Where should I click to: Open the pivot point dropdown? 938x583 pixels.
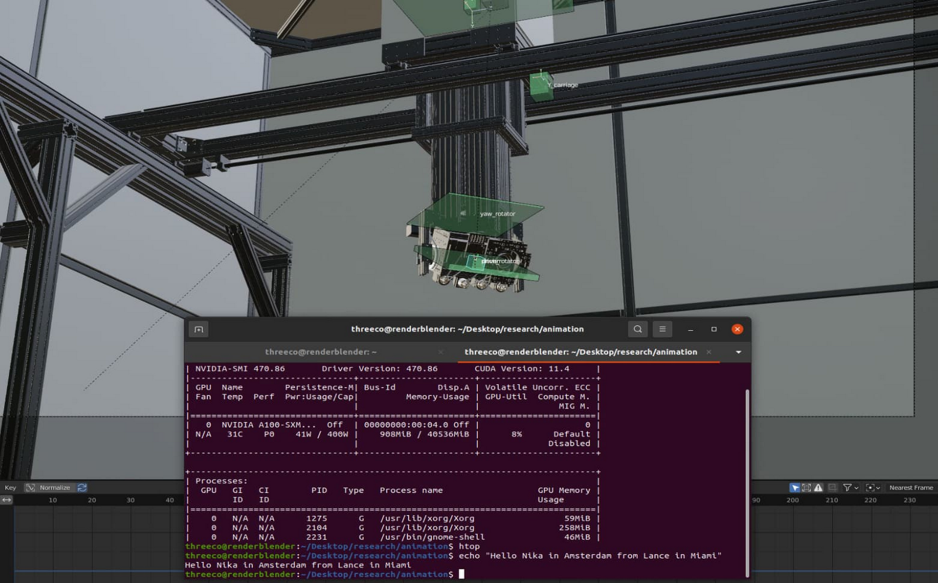coord(873,487)
